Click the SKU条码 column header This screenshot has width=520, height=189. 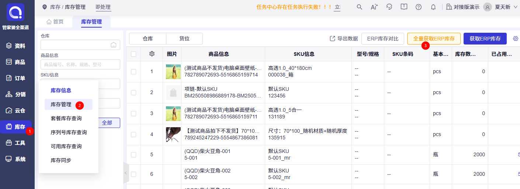coord(403,54)
